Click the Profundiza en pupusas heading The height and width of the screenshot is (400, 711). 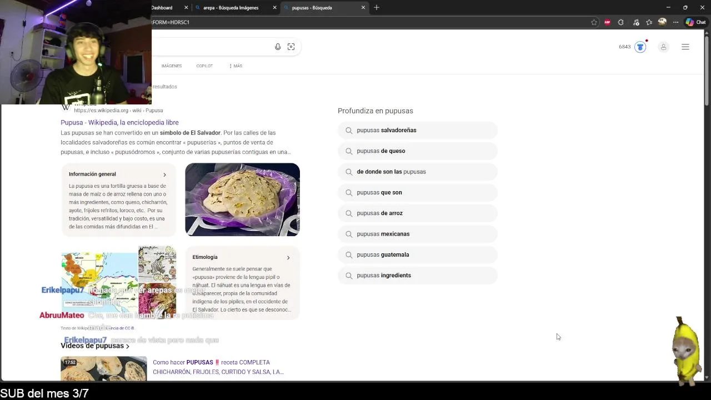pyautogui.click(x=375, y=111)
